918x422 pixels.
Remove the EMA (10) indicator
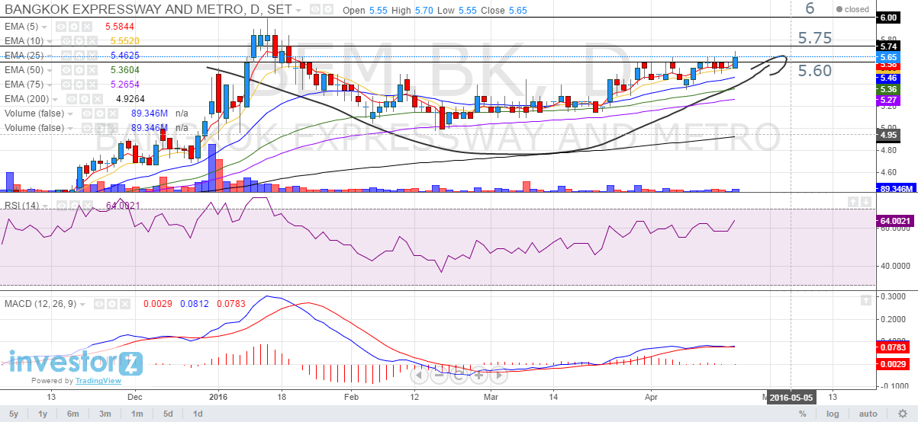[x=92, y=41]
